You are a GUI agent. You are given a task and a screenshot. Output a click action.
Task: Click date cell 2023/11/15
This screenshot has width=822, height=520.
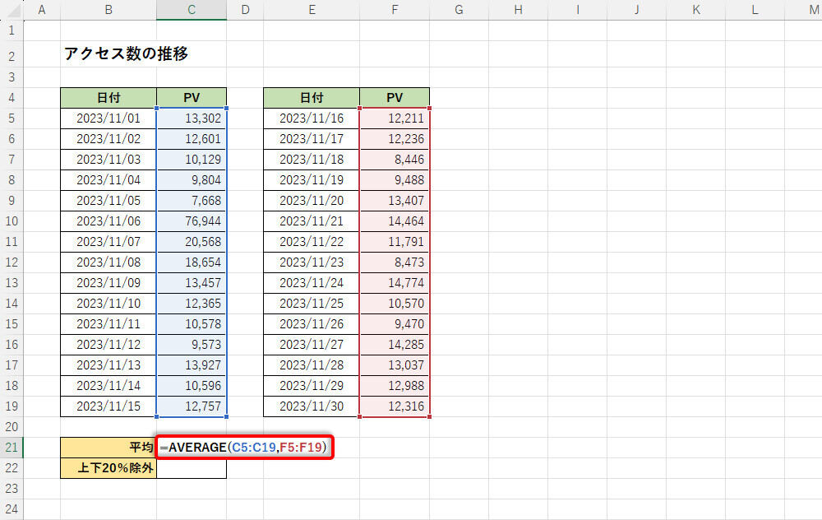point(109,406)
